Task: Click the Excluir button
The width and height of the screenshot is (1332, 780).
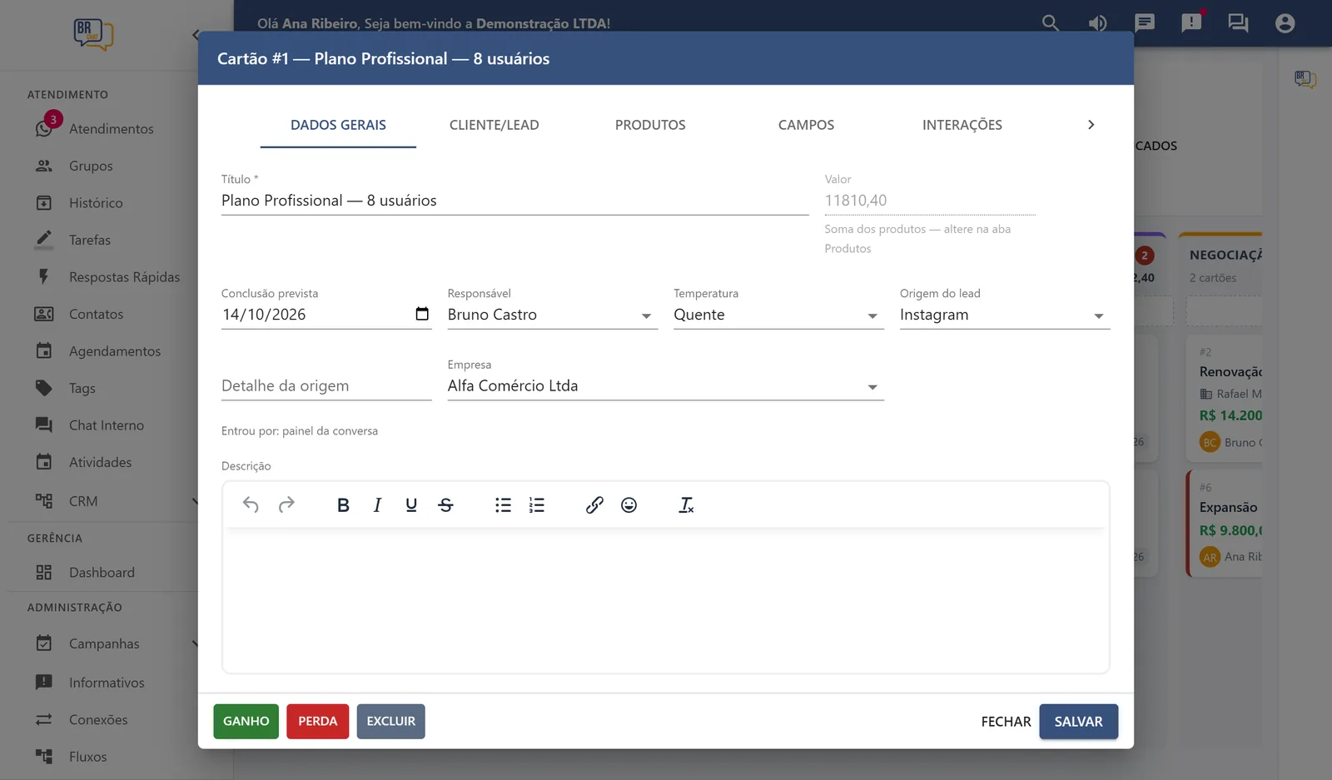Action: click(391, 721)
